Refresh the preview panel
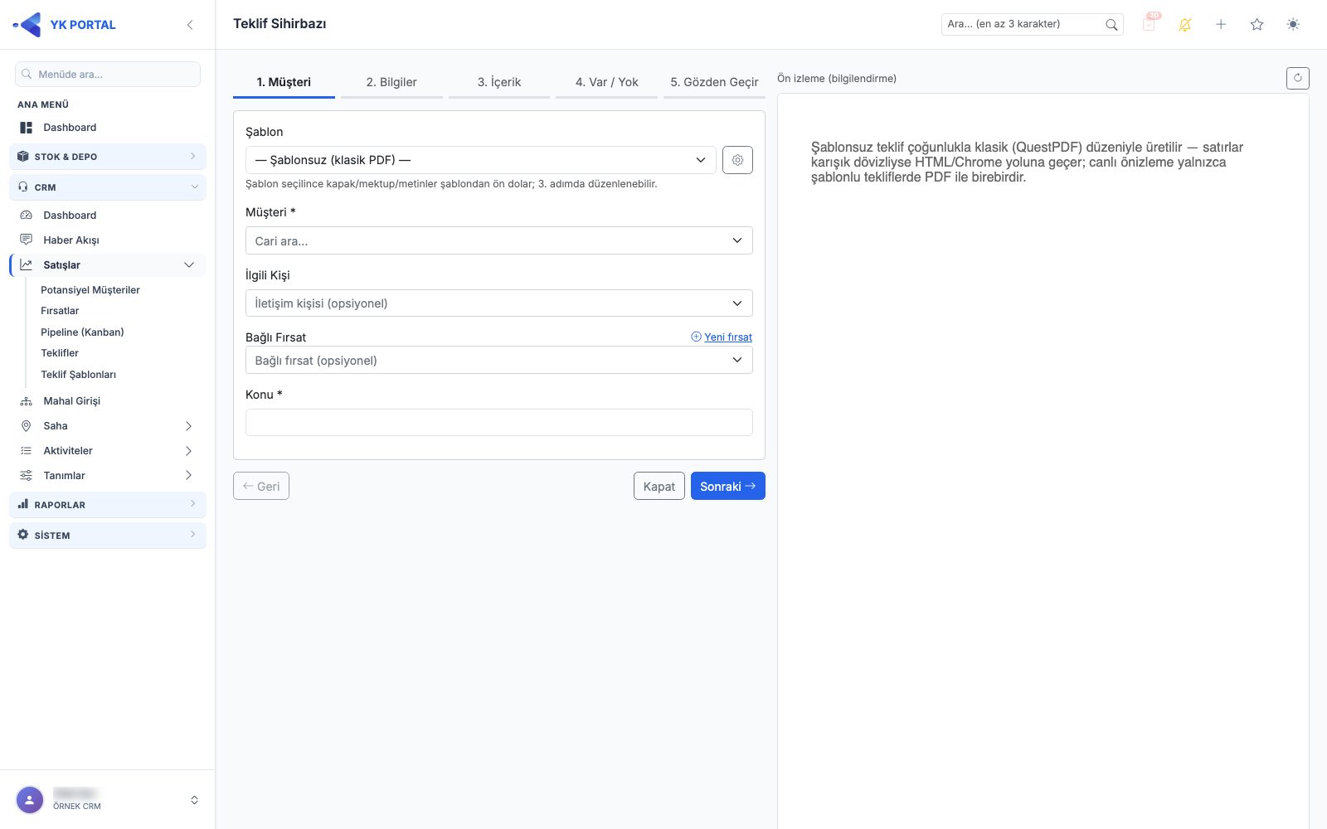 tap(1298, 78)
